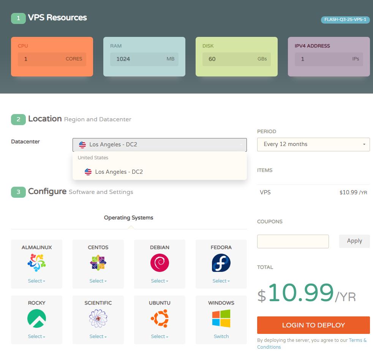Click the Windows logo icon
Viewport: 373px width, 351px height.
tap(221, 318)
